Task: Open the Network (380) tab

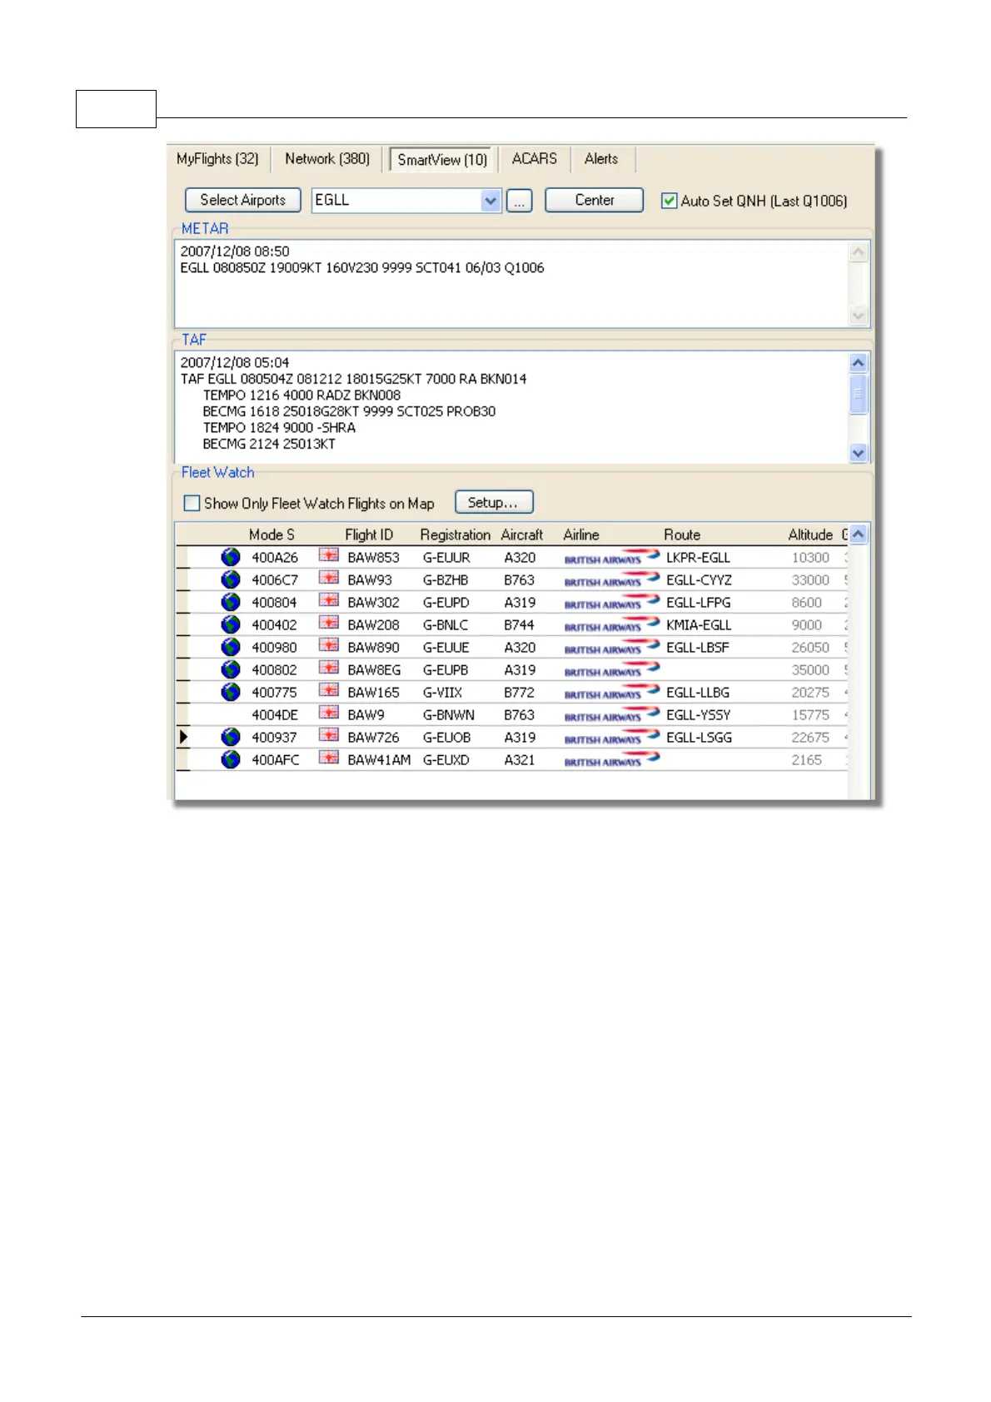Action: coord(327,159)
